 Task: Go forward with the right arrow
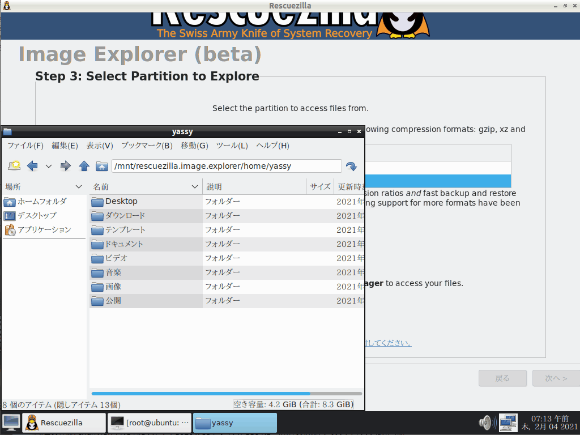66,166
